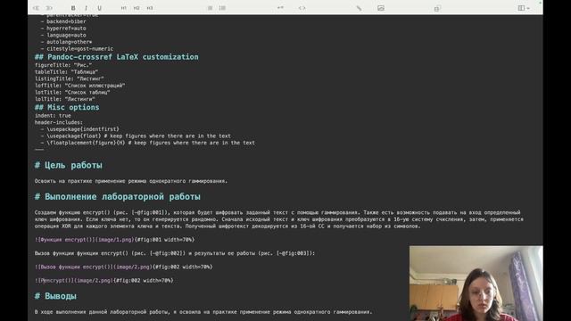Insert an unordered list
The width and height of the screenshot is (571, 321).
coord(211,8)
